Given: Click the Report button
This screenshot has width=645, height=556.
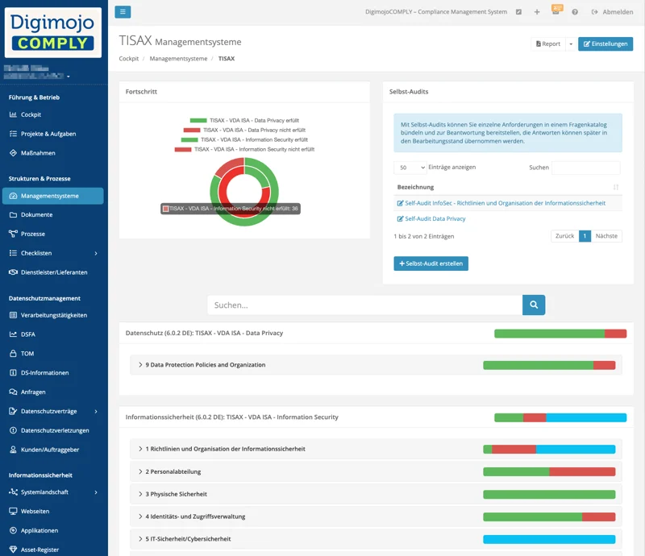Looking at the screenshot, I should click(548, 44).
